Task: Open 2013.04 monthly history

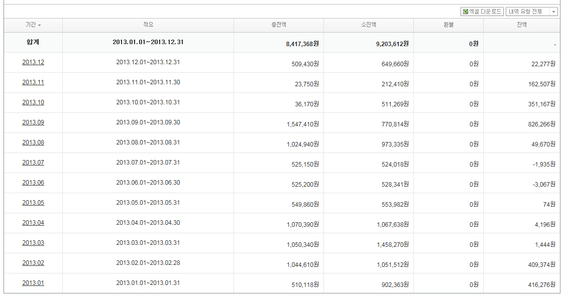Action: 33,223
